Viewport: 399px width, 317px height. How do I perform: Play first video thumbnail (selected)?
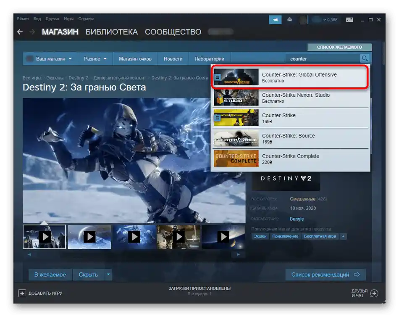(44, 237)
